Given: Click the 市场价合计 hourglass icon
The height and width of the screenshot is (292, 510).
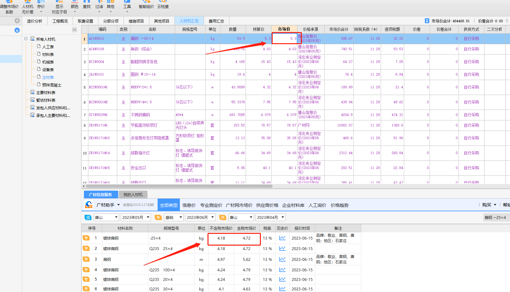Looking at the screenshot, I should [427, 21].
